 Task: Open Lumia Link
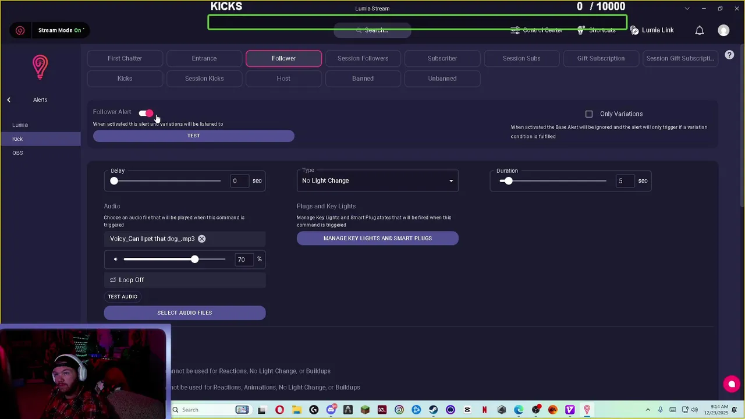point(652,30)
